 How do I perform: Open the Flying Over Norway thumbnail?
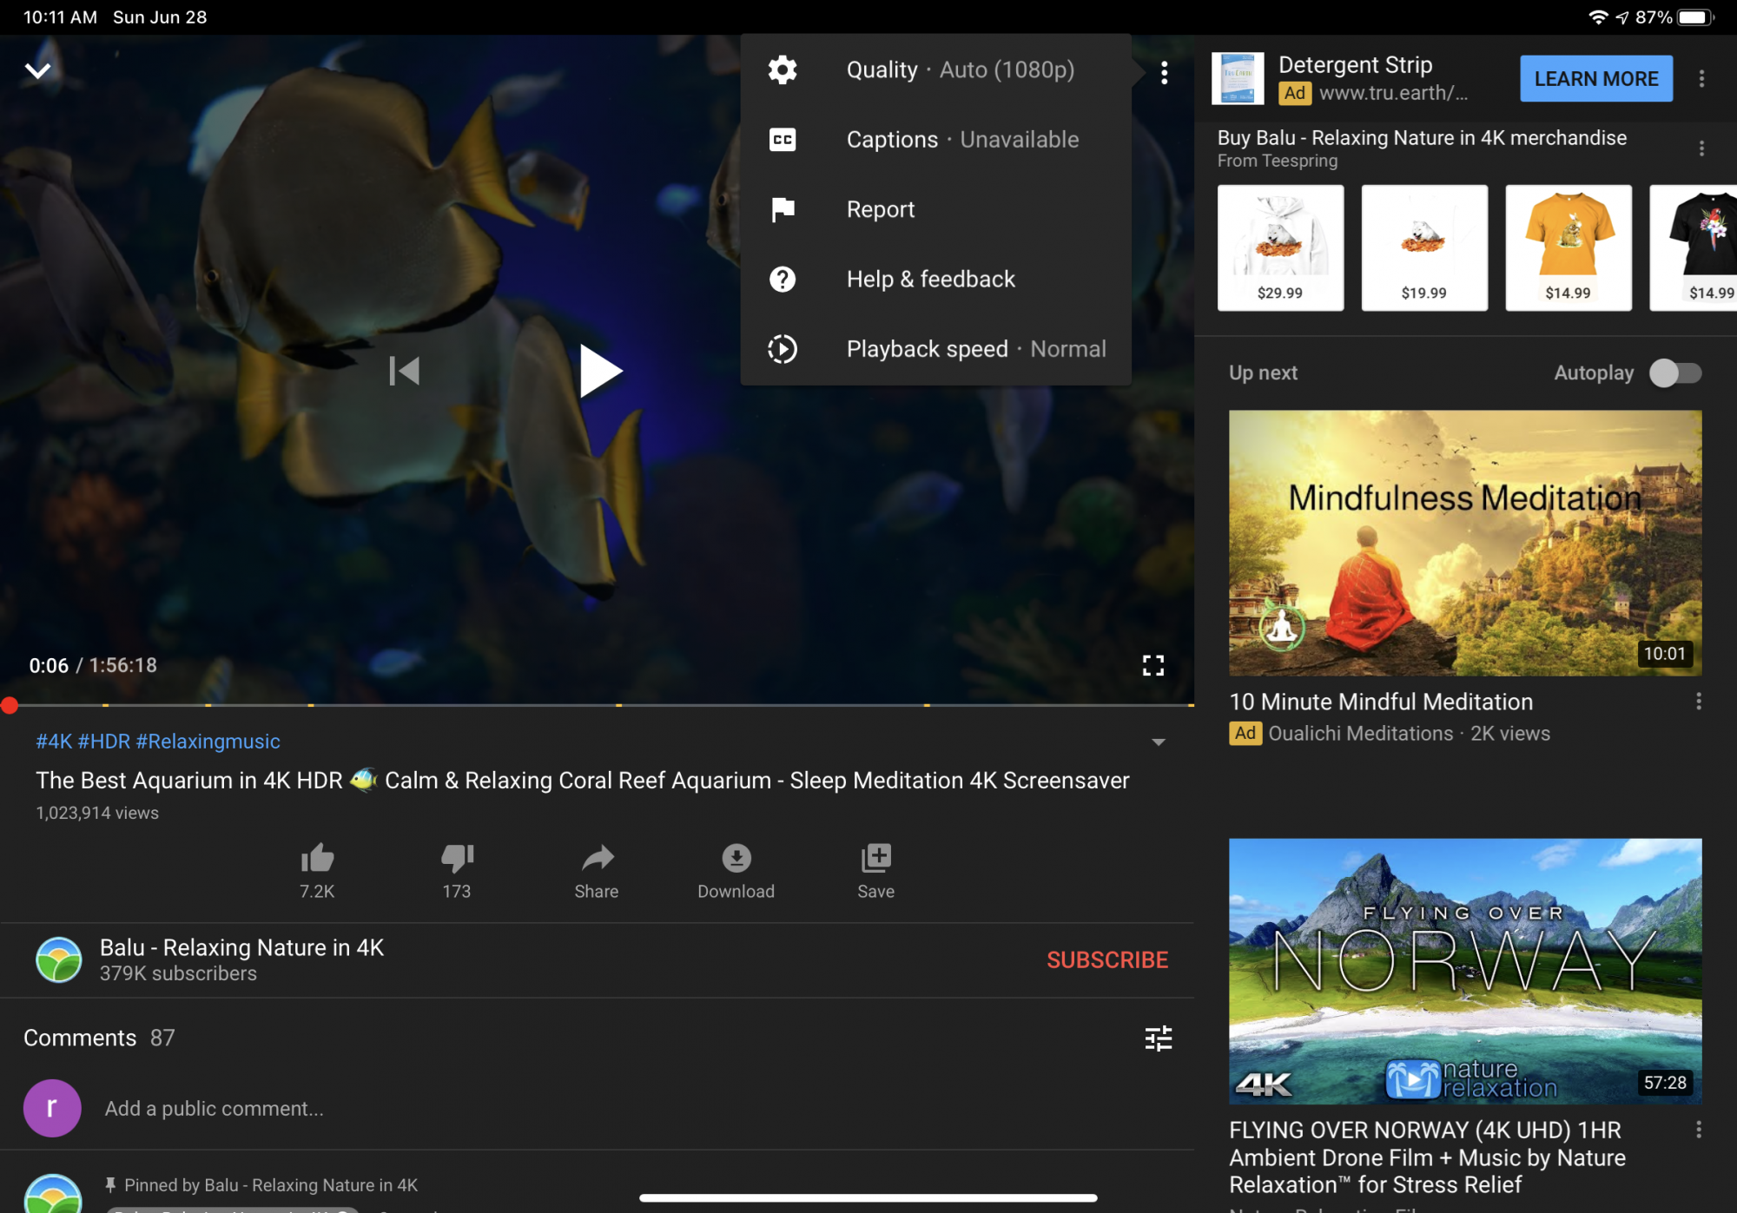(x=1464, y=971)
